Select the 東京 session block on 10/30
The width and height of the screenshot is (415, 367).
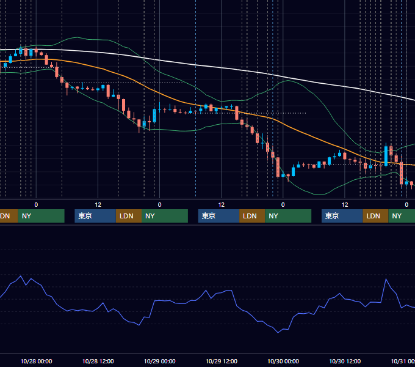(342, 216)
